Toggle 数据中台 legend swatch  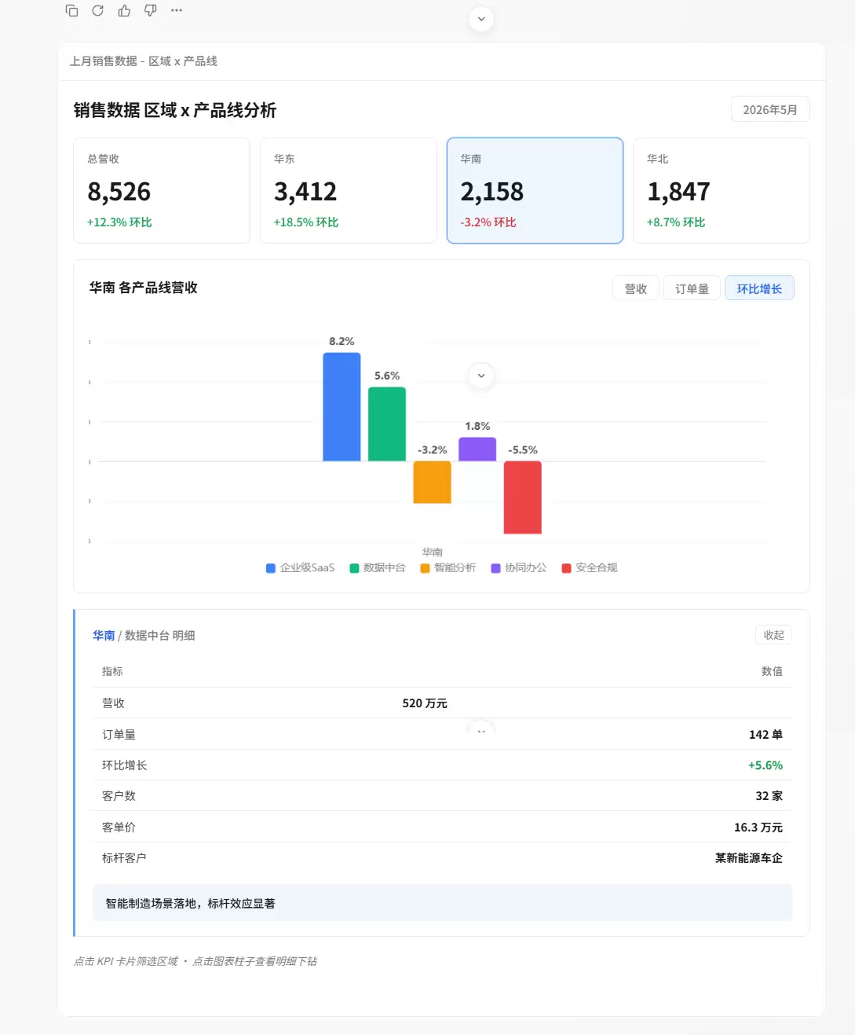pyautogui.click(x=354, y=568)
